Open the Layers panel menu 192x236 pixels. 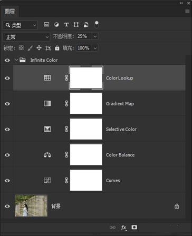[x=187, y=11]
